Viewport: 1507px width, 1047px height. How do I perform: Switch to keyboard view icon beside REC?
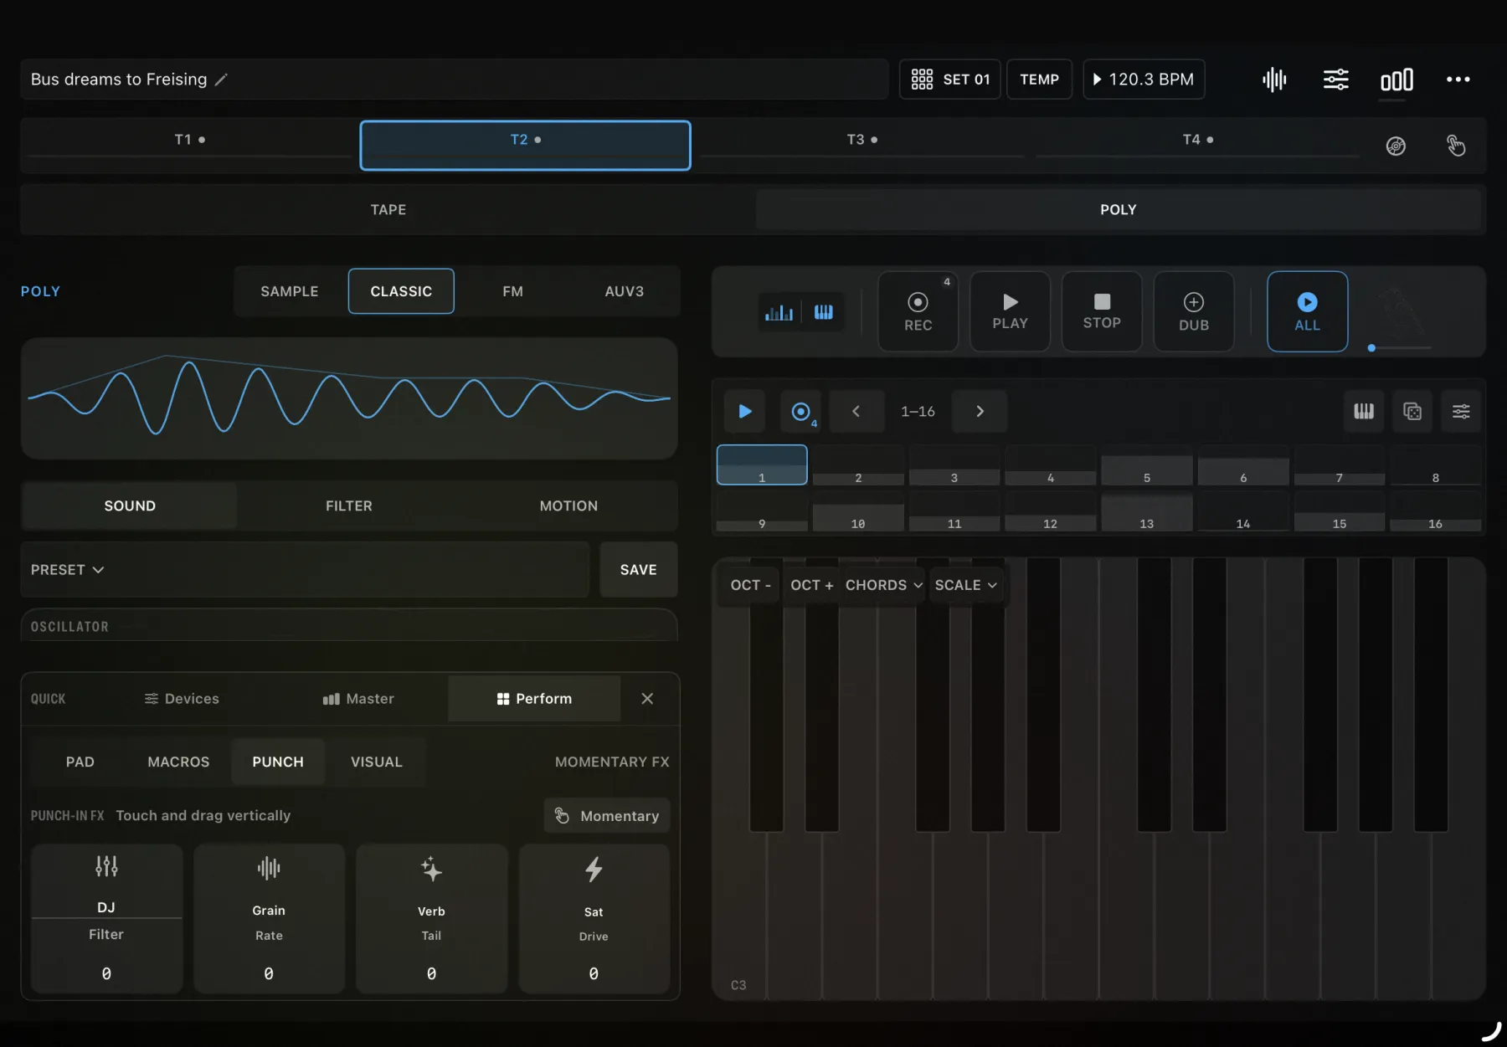[824, 312]
